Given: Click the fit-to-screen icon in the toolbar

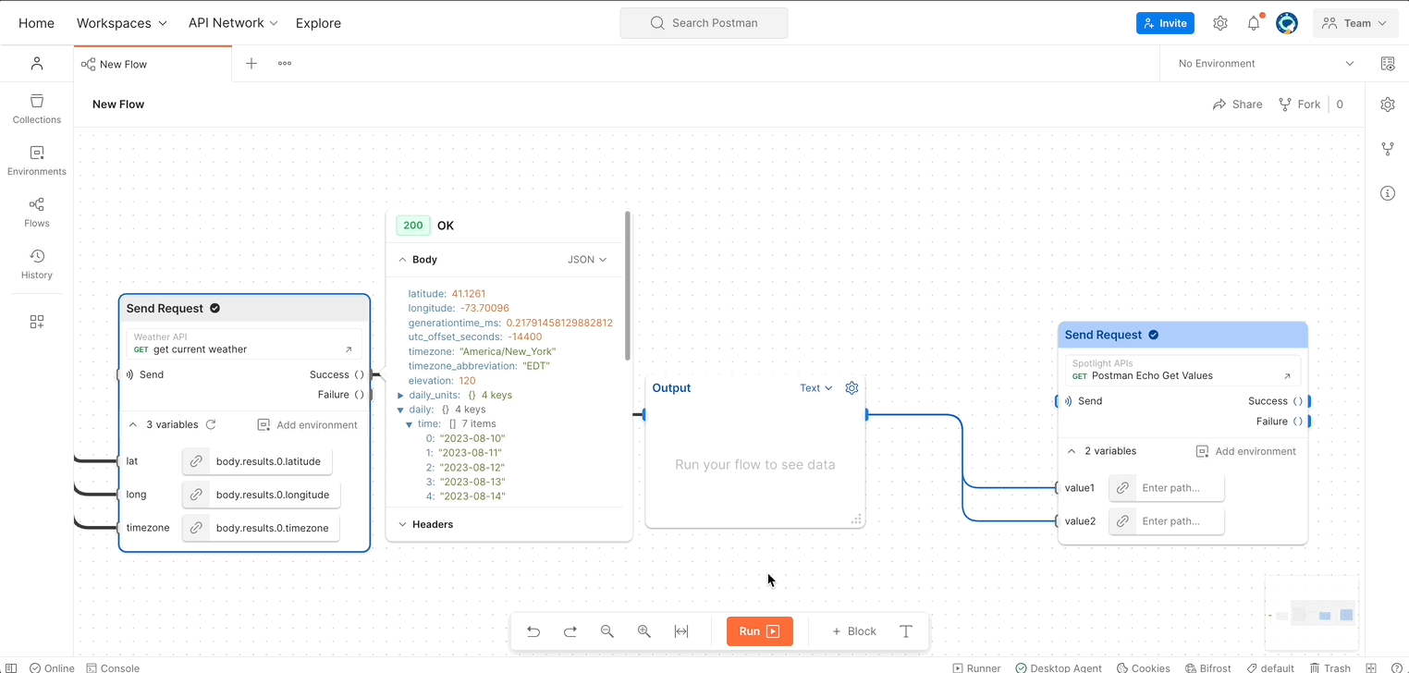Looking at the screenshot, I should point(681,631).
